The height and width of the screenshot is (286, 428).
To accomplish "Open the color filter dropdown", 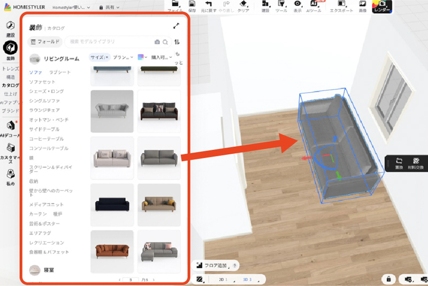I will point(142,57).
